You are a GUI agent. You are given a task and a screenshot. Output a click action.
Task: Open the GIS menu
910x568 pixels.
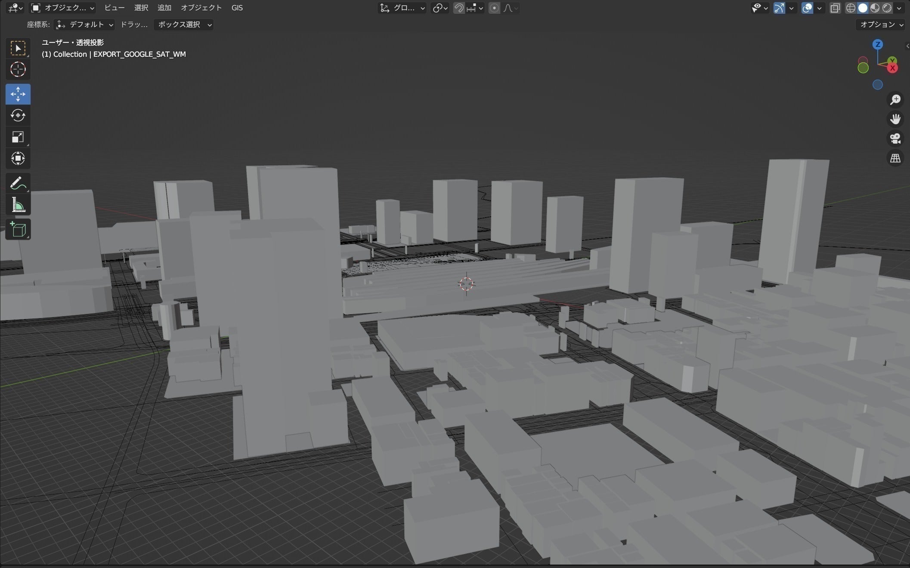[237, 8]
